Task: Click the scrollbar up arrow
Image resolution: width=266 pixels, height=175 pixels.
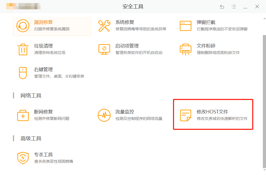Action: pyautogui.click(x=264, y=18)
